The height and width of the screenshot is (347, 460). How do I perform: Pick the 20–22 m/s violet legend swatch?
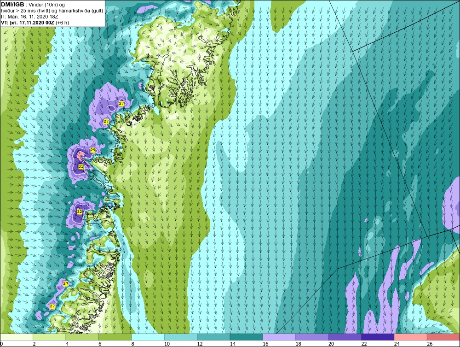345,337
